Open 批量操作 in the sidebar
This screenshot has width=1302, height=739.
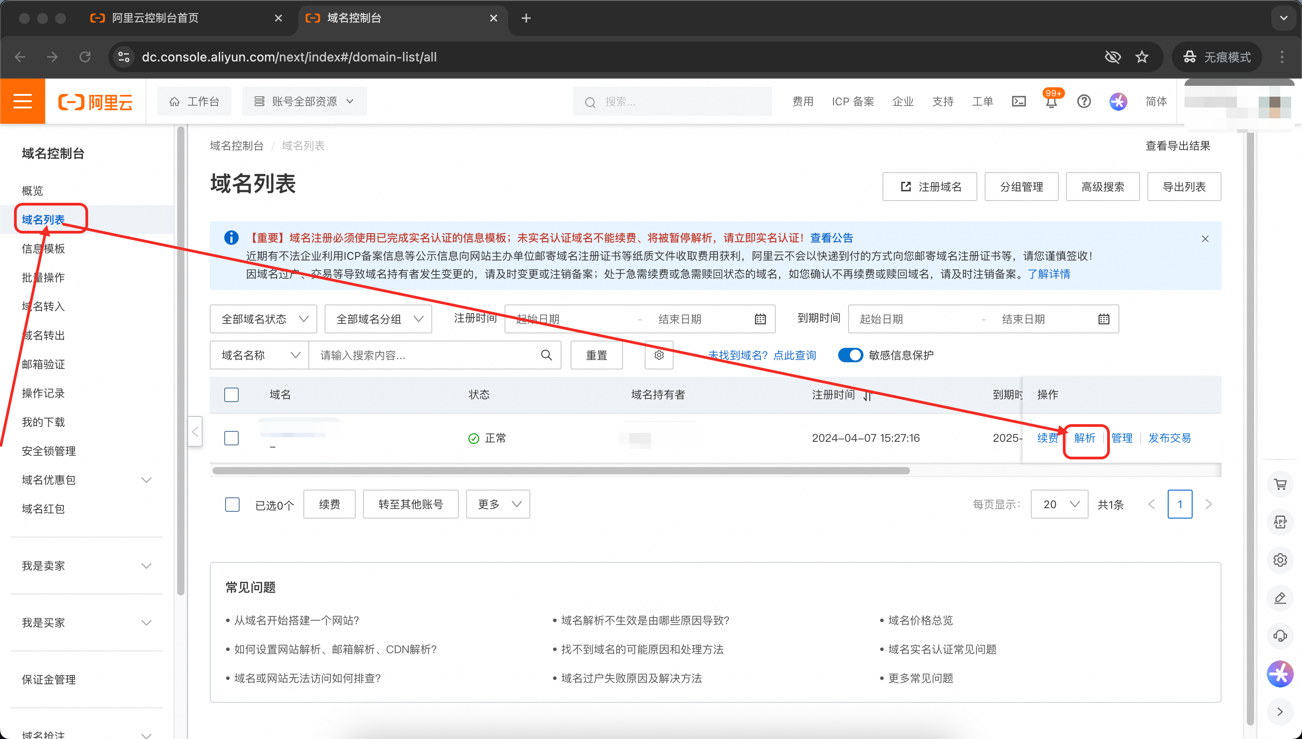point(43,277)
